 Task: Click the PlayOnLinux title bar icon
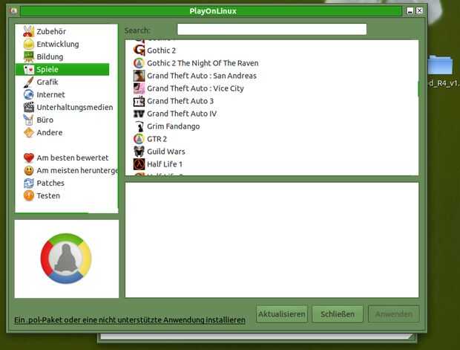[13, 11]
